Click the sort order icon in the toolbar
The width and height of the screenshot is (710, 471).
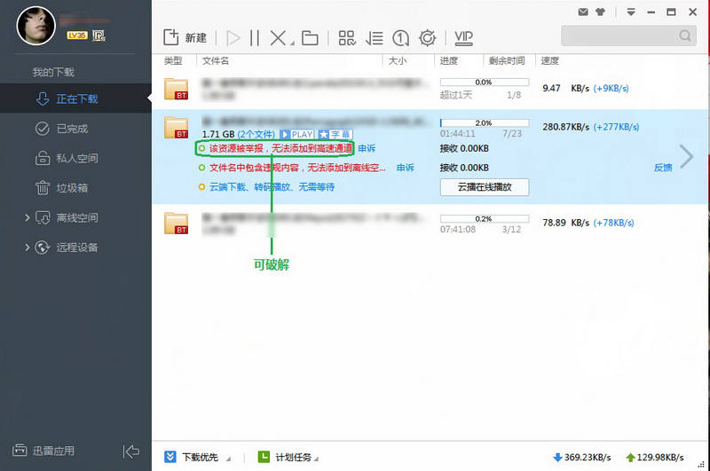(374, 38)
